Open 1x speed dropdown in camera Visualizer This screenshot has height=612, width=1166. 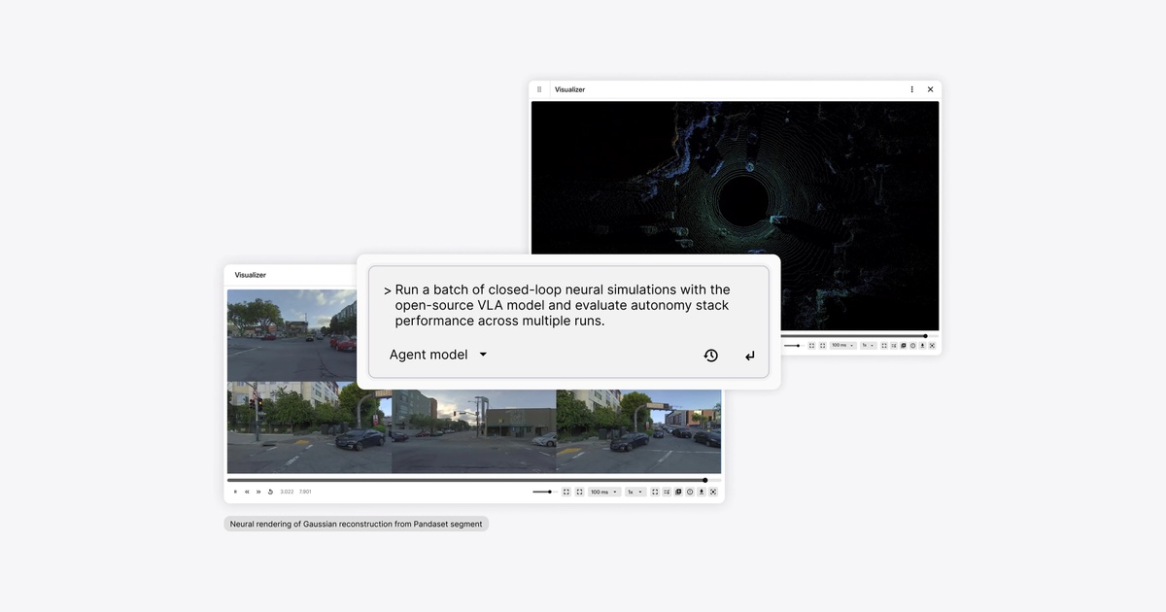635,492
